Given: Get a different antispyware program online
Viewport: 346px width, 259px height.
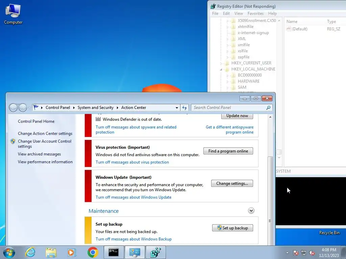Looking at the screenshot, I should [229, 130].
